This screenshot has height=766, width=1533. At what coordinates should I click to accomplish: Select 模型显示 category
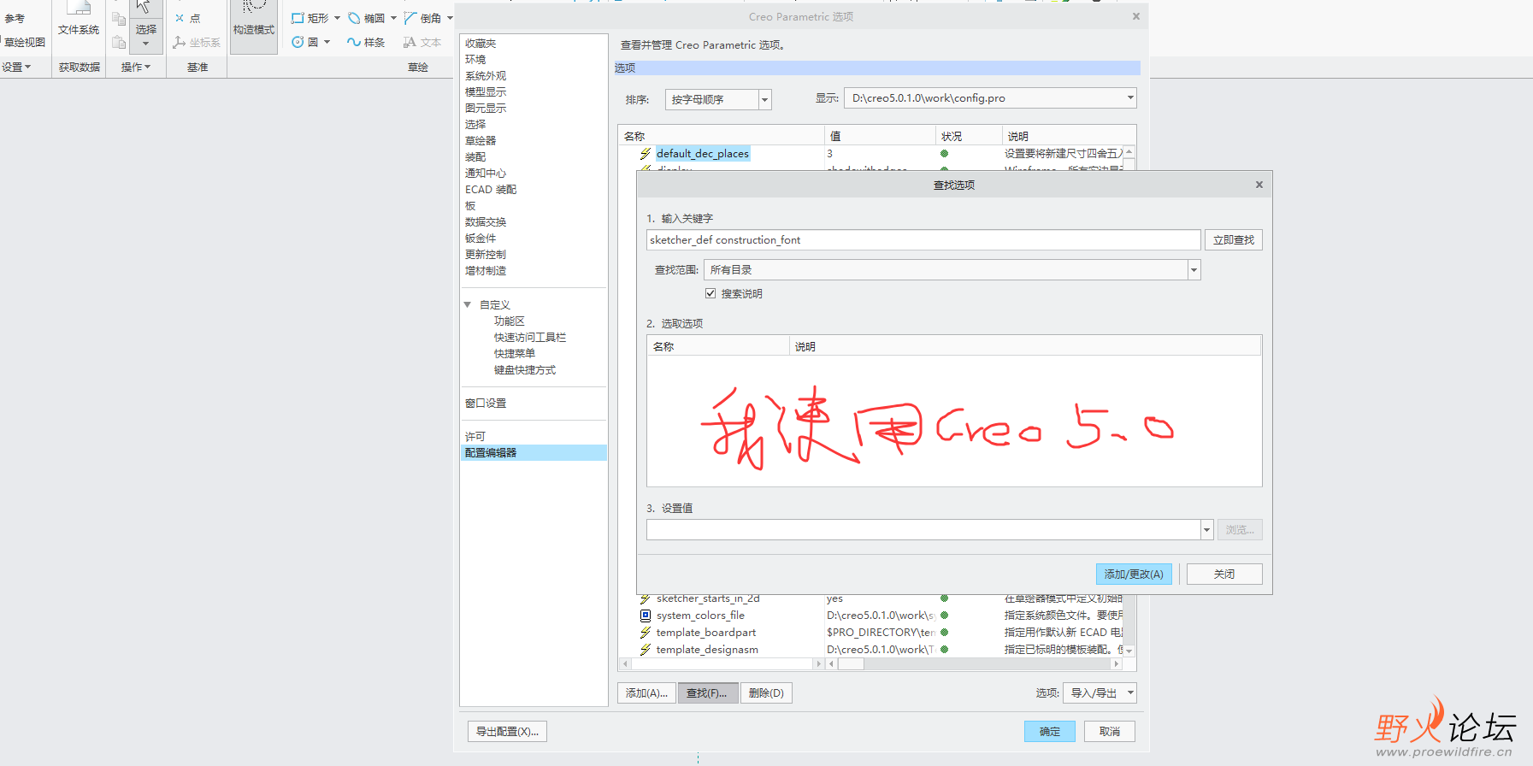pos(486,92)
